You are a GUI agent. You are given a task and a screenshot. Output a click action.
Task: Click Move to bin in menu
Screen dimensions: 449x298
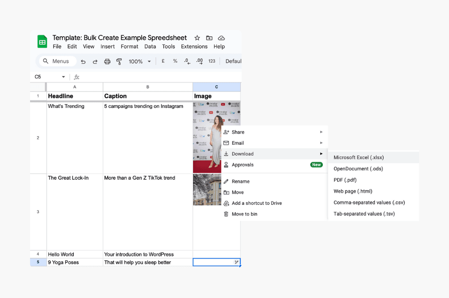point(244,214)
